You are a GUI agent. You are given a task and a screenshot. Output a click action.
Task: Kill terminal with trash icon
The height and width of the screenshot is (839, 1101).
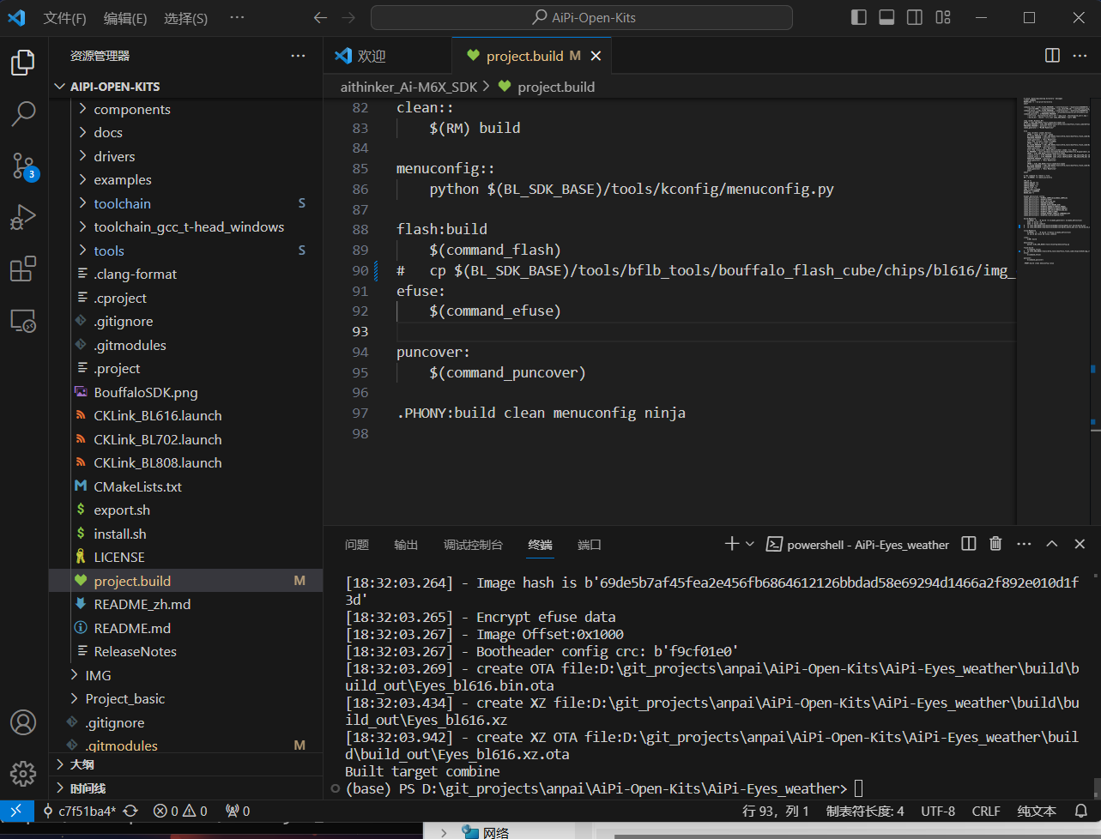tap(995, 544)
